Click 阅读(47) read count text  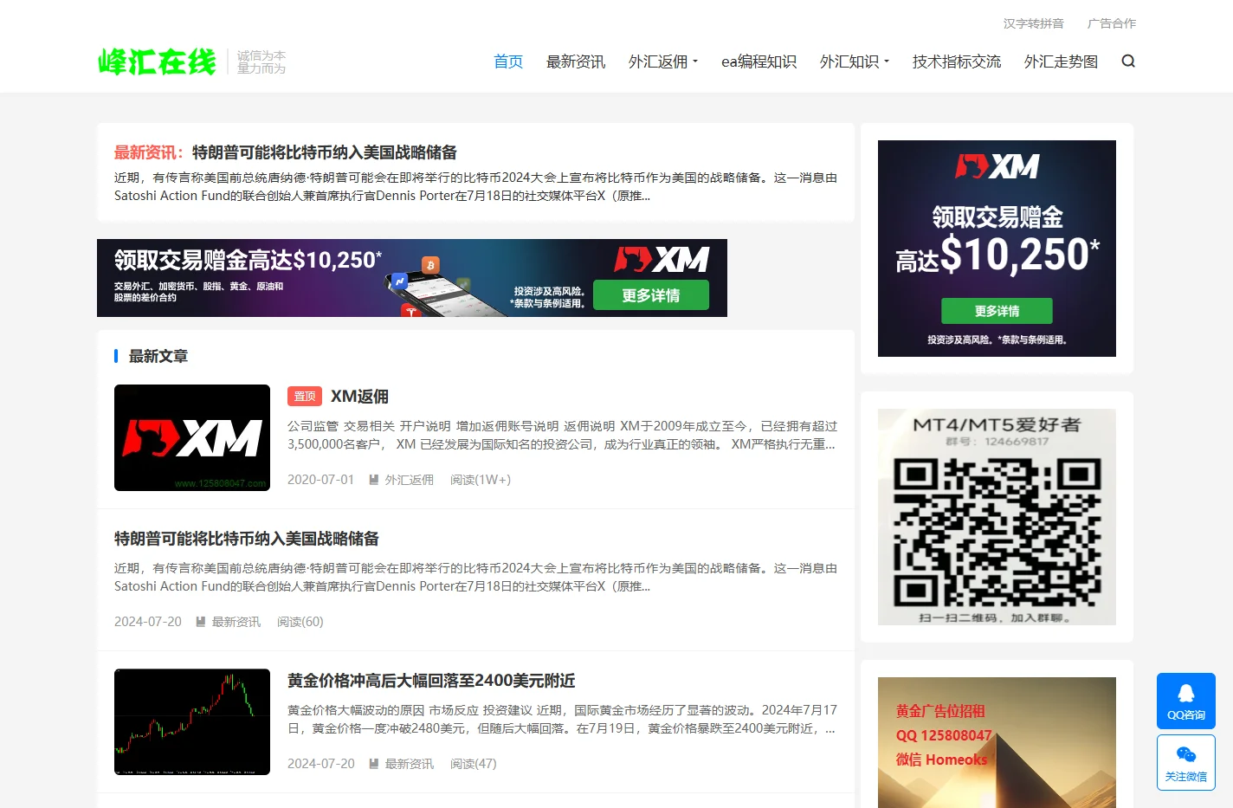click(473, 764)
